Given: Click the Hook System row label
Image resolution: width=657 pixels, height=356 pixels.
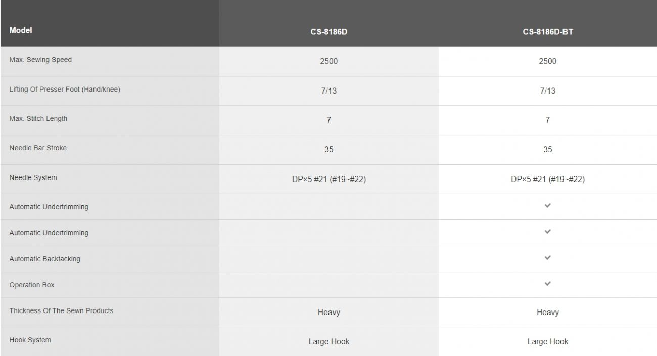Looking at the screenshot, I should point(30,340).
